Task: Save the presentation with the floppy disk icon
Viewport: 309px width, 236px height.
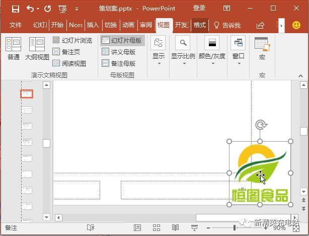Action: coord(16,9)
